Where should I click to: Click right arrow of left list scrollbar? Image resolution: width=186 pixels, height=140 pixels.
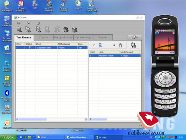coord(86,119)
